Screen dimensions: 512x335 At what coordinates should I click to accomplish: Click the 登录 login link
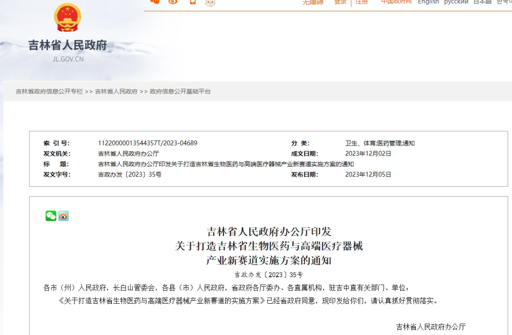tap(340, 2)
